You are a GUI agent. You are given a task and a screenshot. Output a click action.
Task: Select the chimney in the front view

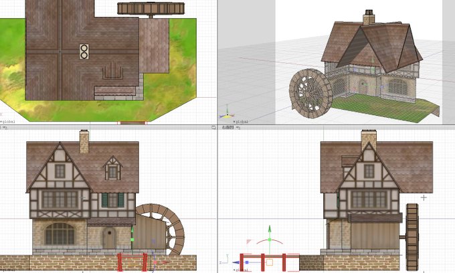84,142
